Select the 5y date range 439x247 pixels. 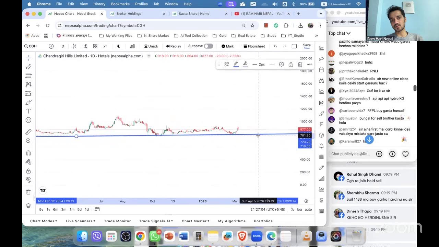click(x=41, y=209)
